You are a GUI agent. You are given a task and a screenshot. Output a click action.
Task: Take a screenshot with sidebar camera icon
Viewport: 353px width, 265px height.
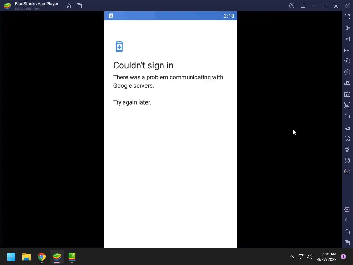(x=347, y=105)
